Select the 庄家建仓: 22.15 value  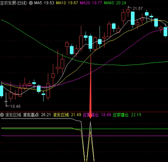coord(127,115)
